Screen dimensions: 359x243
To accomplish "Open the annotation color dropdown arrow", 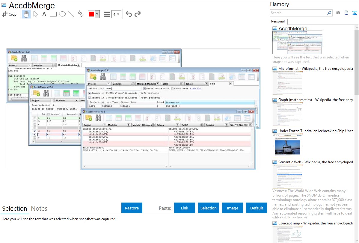I will click(97, 14).
